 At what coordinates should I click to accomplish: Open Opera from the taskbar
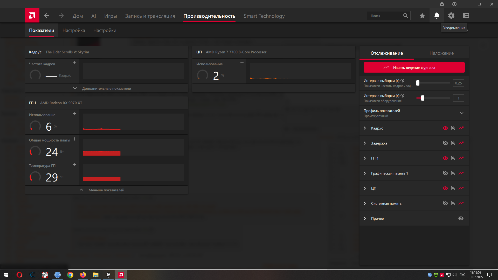pos(19,275)
